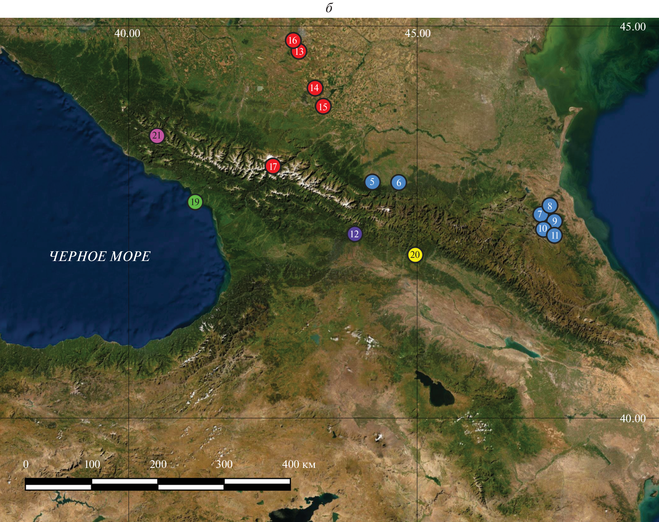Click the 40.00 latitude label at right
Image resolution: width=659 pixels, height=522 pixels.
[633, 418]
